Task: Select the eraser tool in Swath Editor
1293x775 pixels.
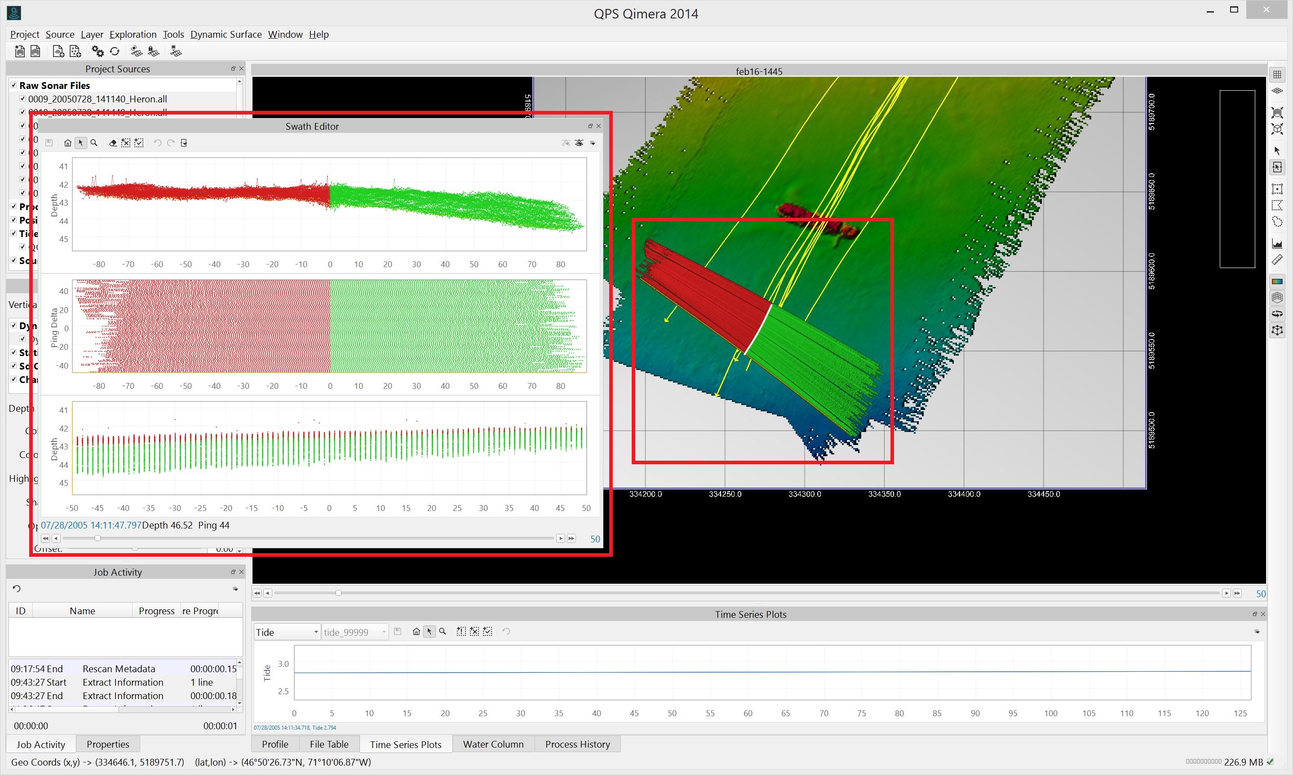Action: click(x=112, y=143)
